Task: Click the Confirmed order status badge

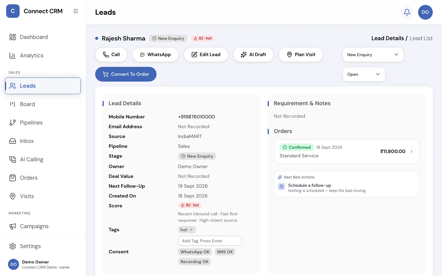Action: tap(297, 147)
